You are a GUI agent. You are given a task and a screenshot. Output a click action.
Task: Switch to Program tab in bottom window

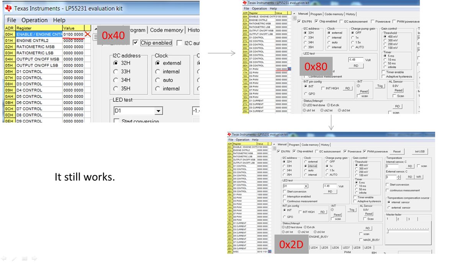click(294, 145)
